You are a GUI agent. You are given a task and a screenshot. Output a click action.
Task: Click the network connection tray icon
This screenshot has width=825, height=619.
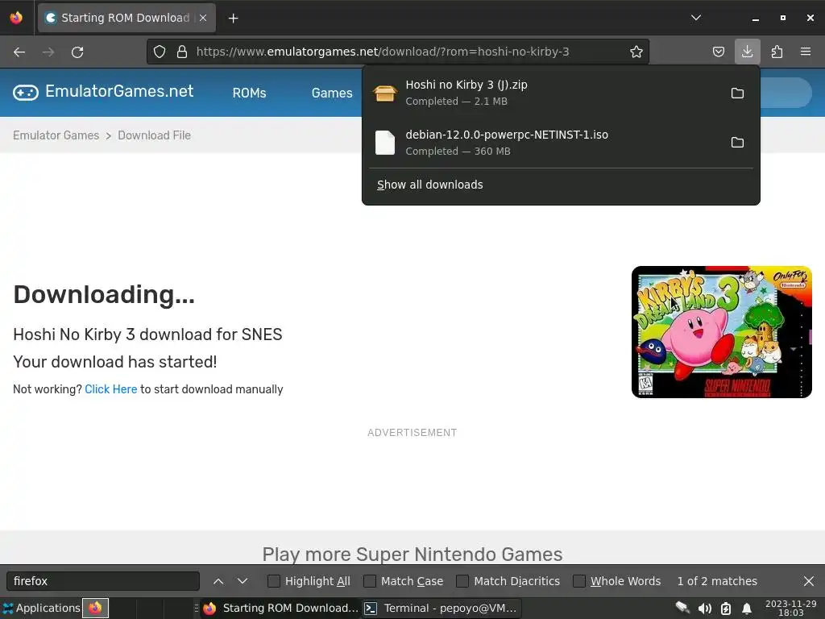[x=682, y=608]
